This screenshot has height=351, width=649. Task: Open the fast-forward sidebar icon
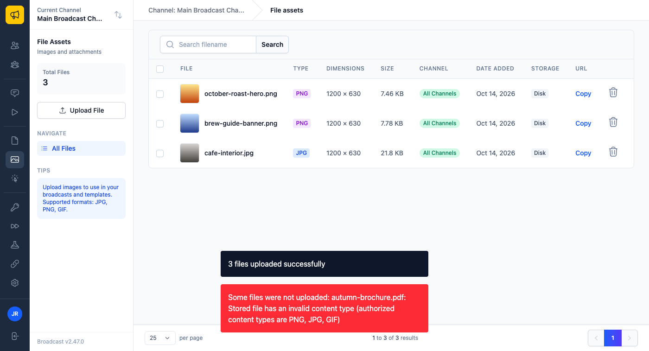coord(15,226)
